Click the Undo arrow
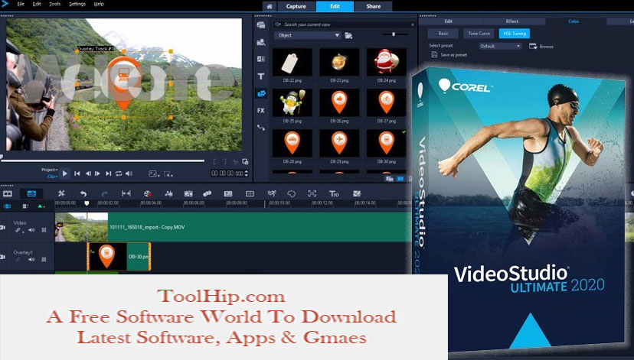 click(83, 193)
